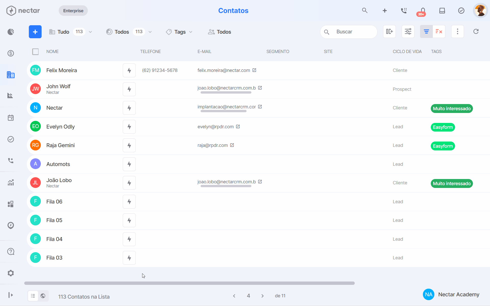Refresh the contacts list
This screenshot has height=306, width=490.
click(476, 32)
